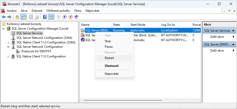The width and height of the screenshot is (237, 109).
Task: Toggle the Action pane toolbar button
Action: (x=51, y=17)
